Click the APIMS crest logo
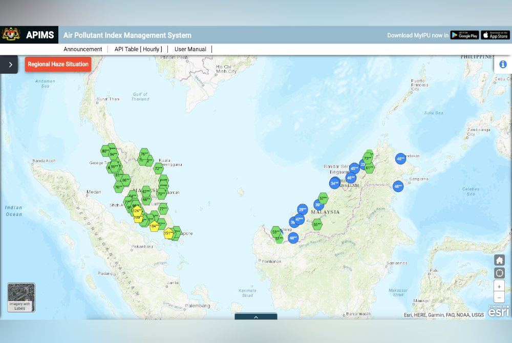The image size is (512, 343). click(12, 34)
